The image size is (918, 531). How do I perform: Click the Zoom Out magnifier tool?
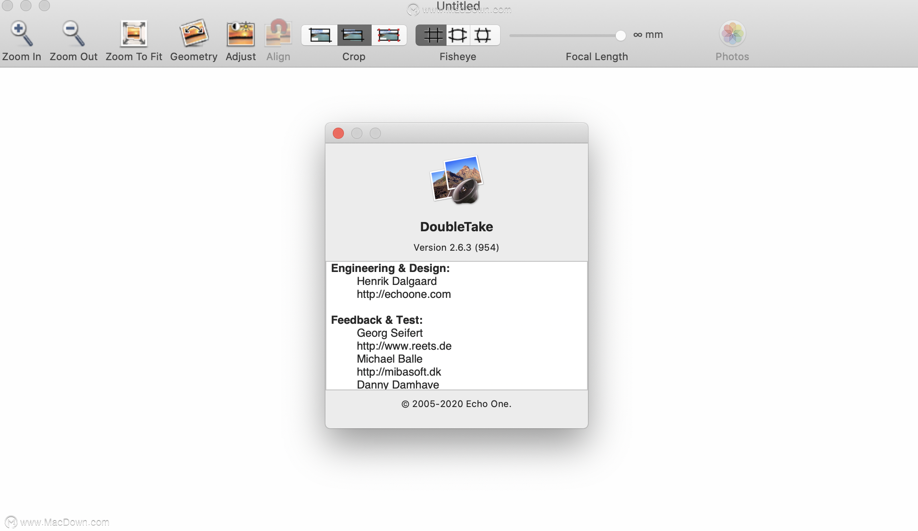tap(73, 34)
